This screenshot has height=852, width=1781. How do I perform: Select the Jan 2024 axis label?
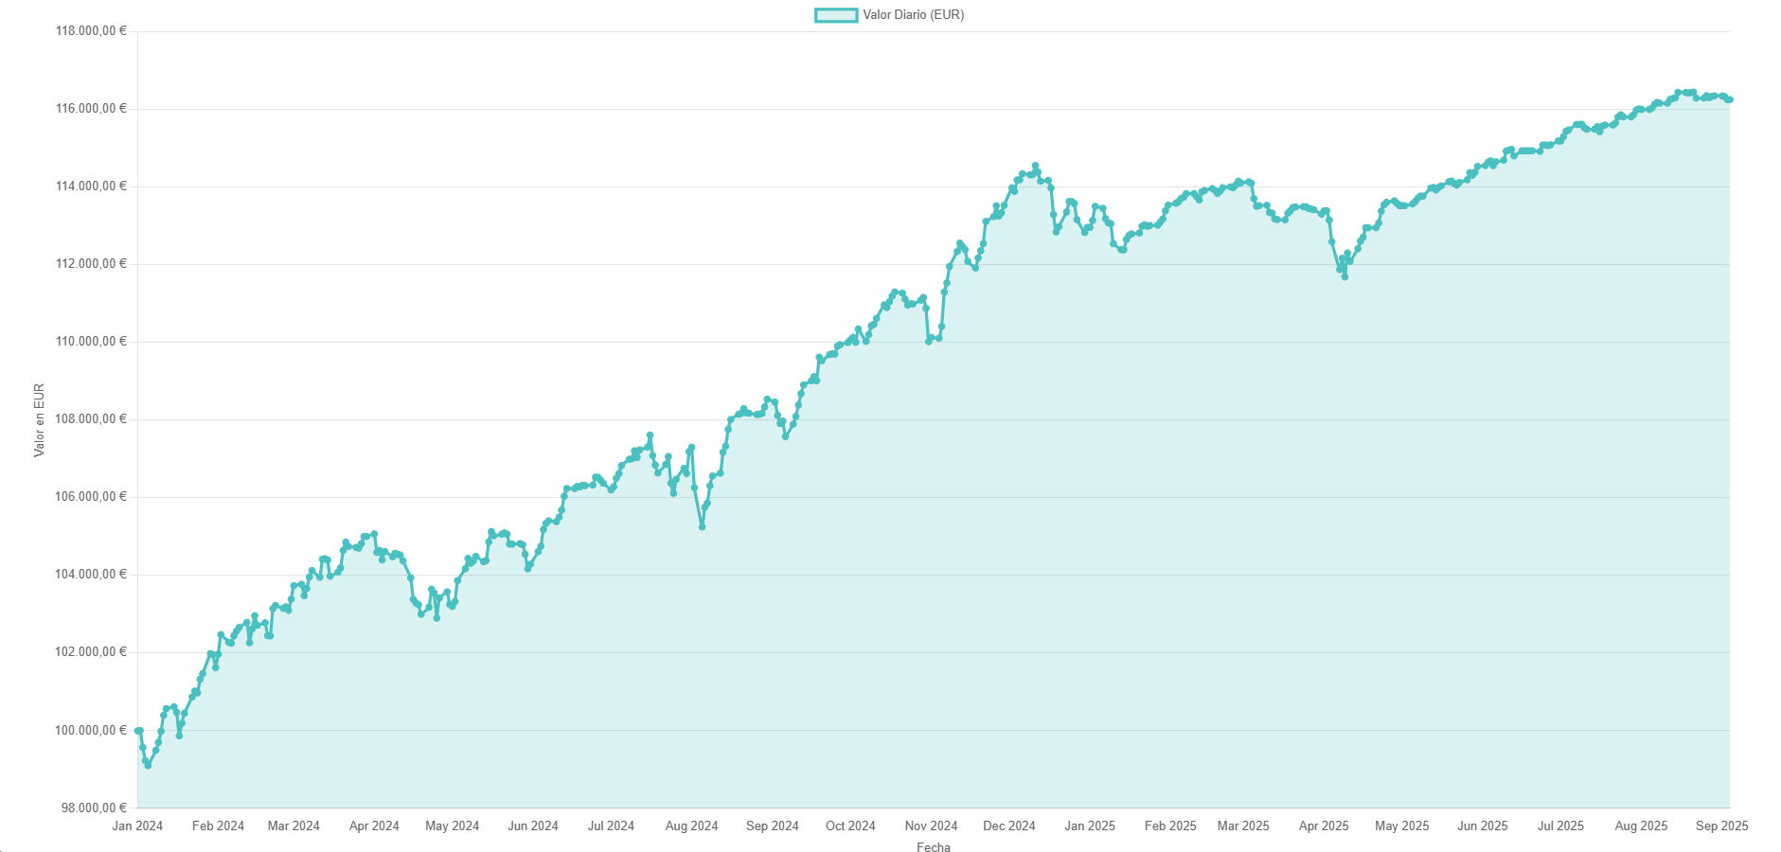pyautogui.click(x=137, y=825)
